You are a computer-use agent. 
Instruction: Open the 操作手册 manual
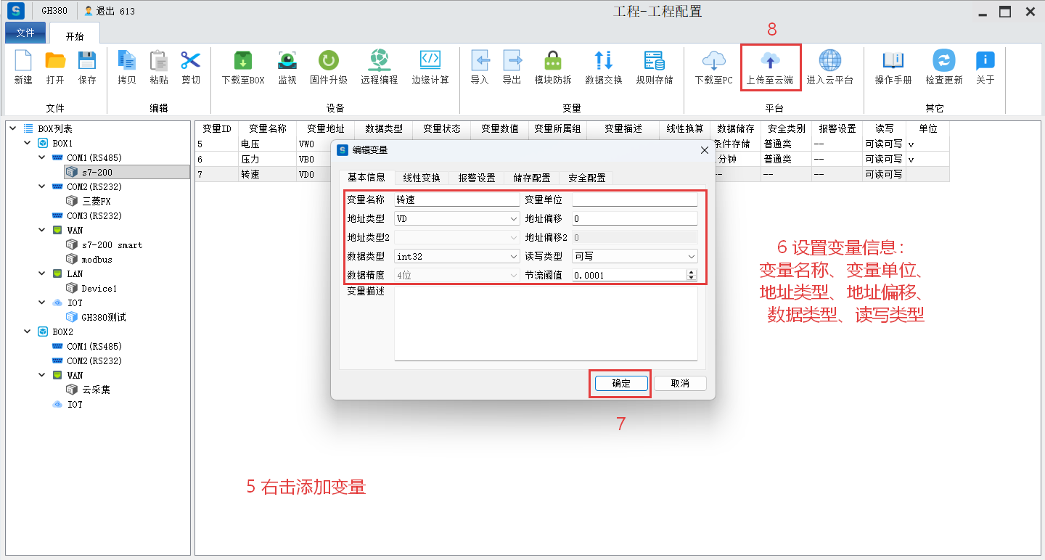point(893,60)
